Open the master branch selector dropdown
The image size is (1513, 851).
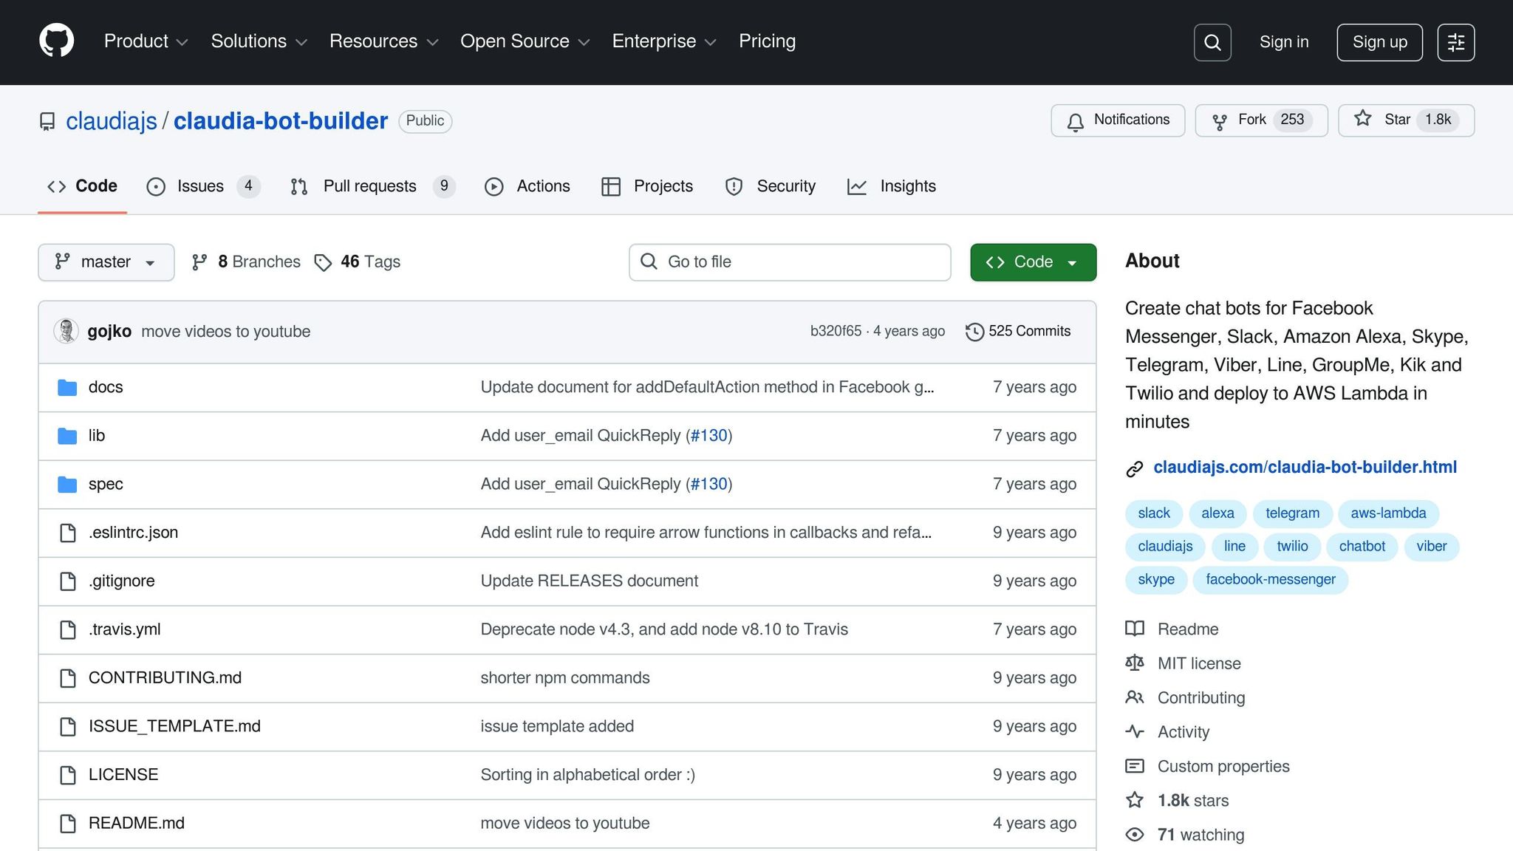pos(106,262)
